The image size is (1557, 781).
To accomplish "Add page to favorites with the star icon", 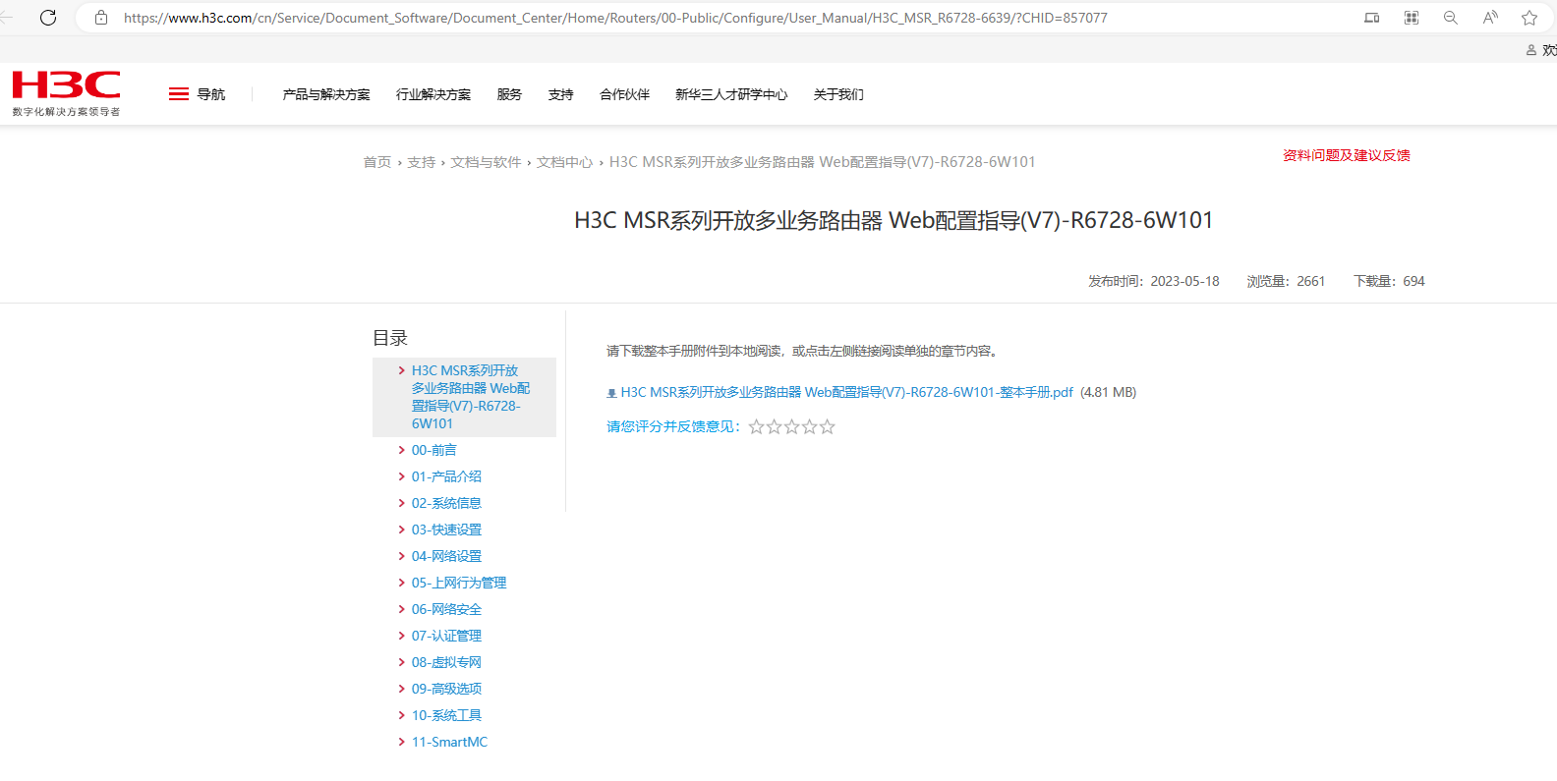I will click(1529, 18).
